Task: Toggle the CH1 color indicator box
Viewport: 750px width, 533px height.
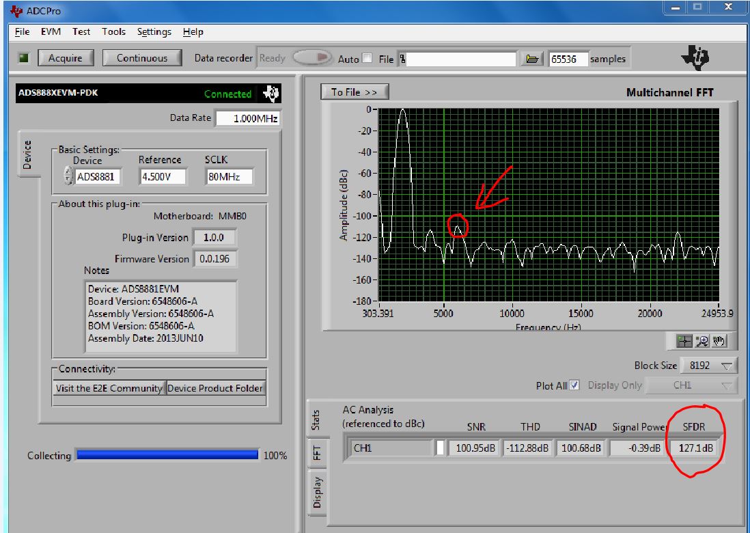Action: (x=440, y=448)
